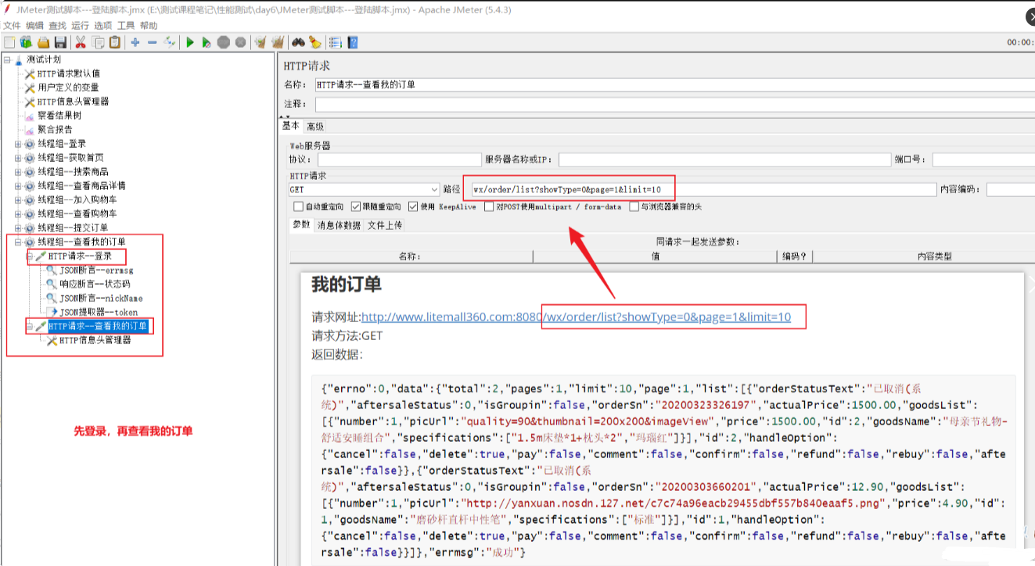Select 用户定义的变量 tree node
Image resolution: width=1035 pixels, height=566 pixels.
68,88
